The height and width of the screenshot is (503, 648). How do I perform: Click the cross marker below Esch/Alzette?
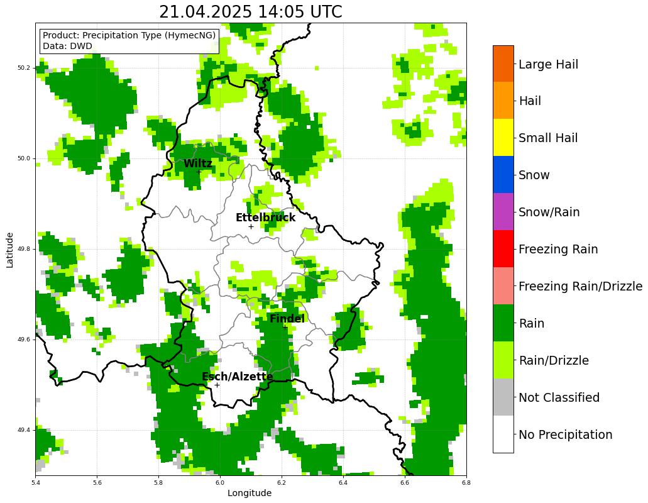point(217,385)
